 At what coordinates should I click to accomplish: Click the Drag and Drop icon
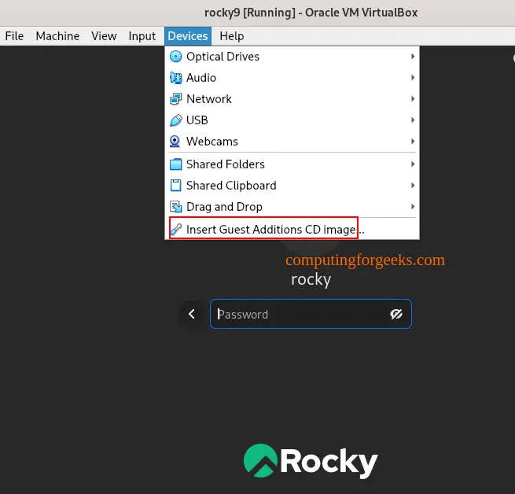[x=175, y=207]
